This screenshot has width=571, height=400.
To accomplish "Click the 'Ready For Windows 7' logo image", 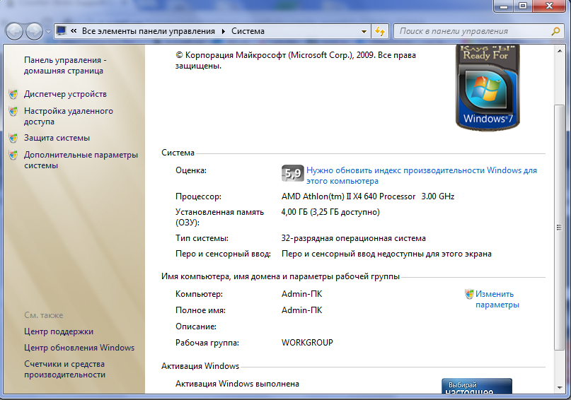I will point(488,87).
